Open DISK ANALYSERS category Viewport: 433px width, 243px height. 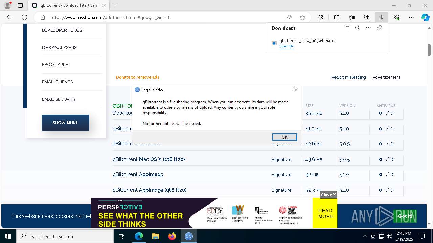click(59, 48)
